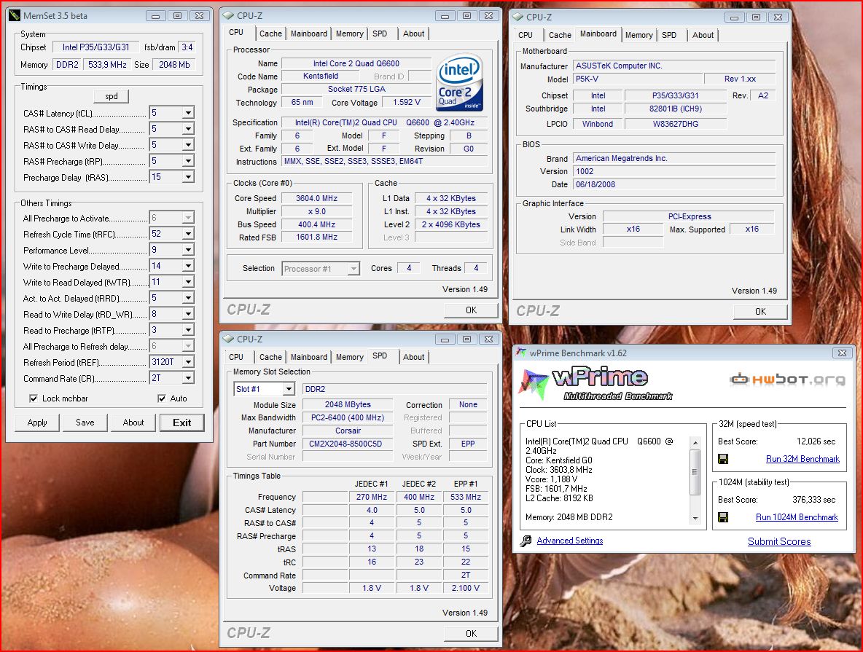This screenshot has height=652, width=863.
Task: Open the Refresh Cycle Time (tRFC) dropdown
Action: 187,234
